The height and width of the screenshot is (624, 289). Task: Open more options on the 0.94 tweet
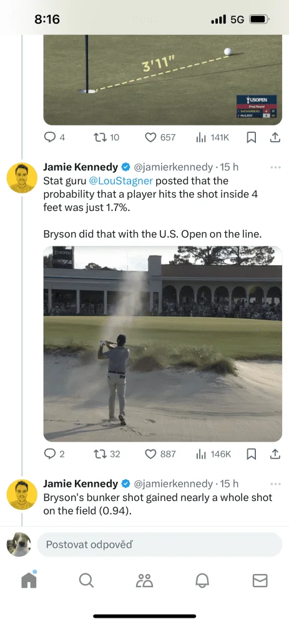275,484
